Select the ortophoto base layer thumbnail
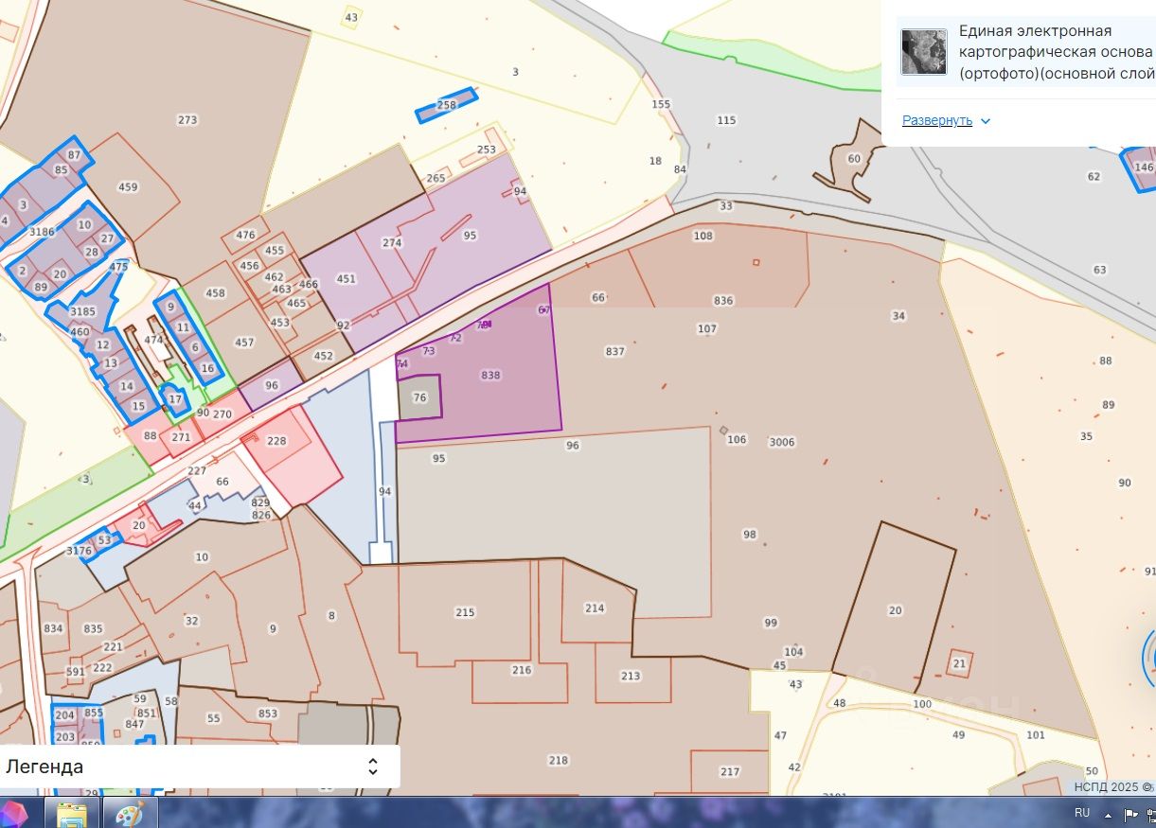This screenshot has width=1156, height=828. pyautogui.click(x=923, y=52)
